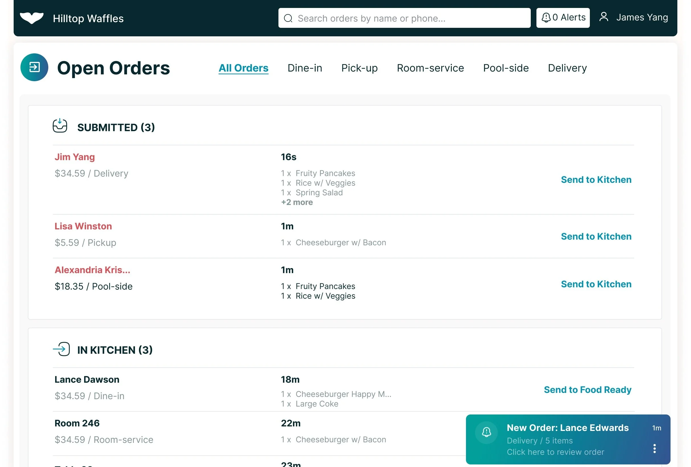Switch to the Dine-in tab

pos(305,68)
